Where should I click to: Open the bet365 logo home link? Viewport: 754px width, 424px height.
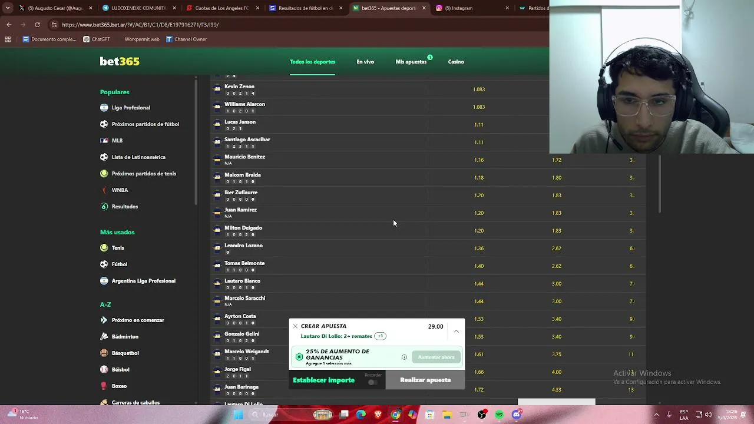(x=120, y=61)
